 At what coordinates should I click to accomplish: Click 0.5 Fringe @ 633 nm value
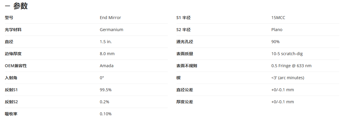click(x=291, y=66)
